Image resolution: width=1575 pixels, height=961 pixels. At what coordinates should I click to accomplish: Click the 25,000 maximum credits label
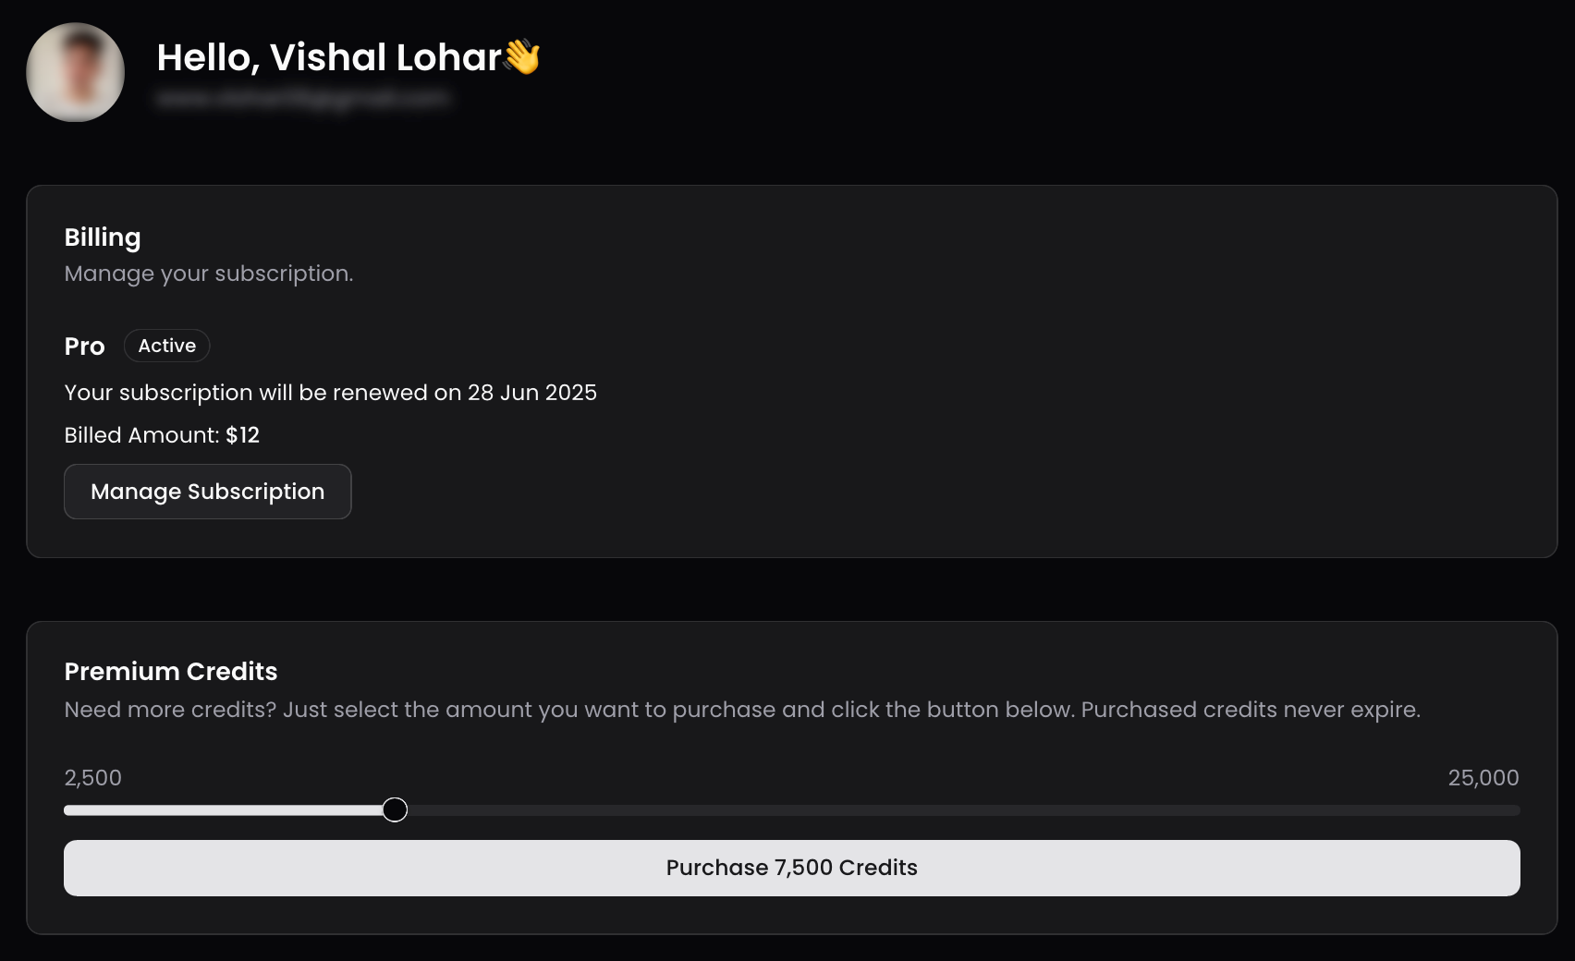(x=1483, y=778)
